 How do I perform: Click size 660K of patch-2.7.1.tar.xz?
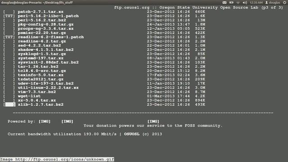click(200, 12)
